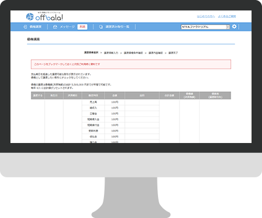Image resolution: width=262 pixels, height=218 pixels.
Task: Open settings with the gear icon
Action: [234, 27]
